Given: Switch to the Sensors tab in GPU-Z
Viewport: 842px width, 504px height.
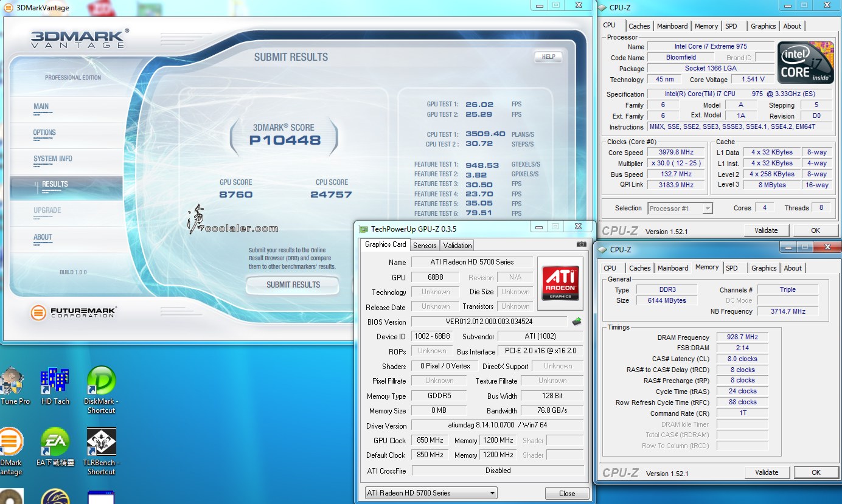Looking at the screenshot, I should coord(425,246).
